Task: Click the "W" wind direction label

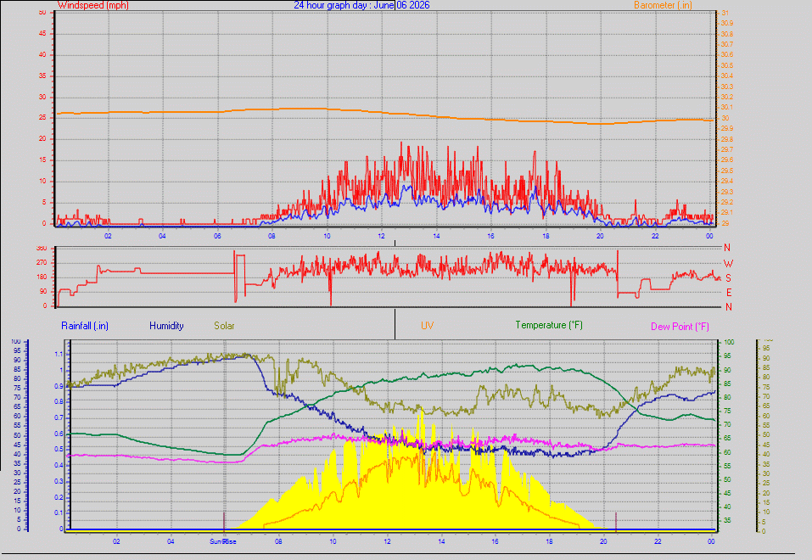Action: point(728,264)
